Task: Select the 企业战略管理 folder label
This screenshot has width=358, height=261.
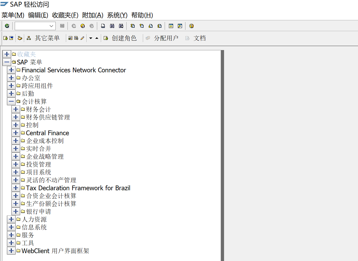Action: pos(45,156)
